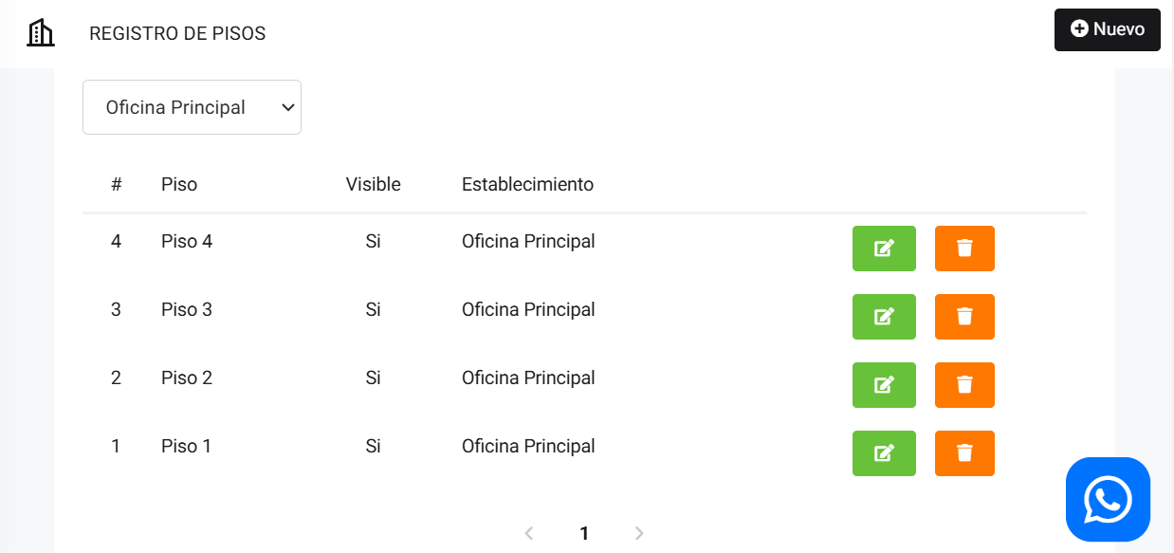Select page 1 in pagination

click(x=584, y=533)
